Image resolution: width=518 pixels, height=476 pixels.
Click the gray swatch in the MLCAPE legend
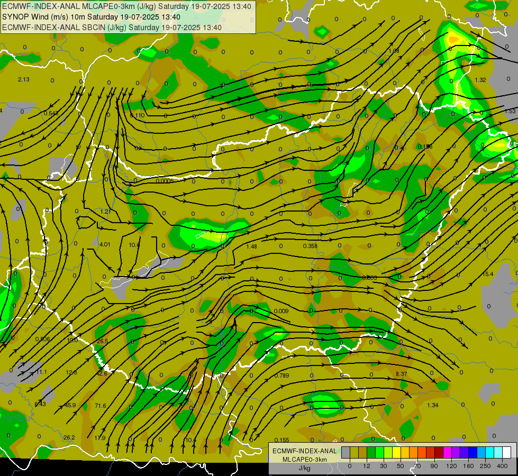tap(346, 452)
